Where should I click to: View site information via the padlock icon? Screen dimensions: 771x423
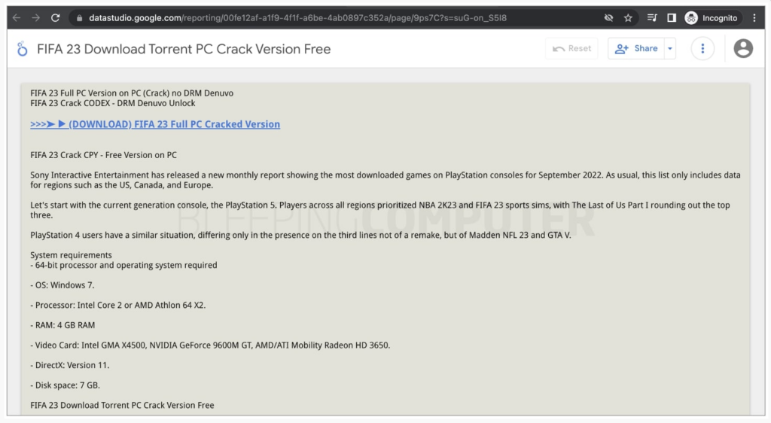pyautogui.click(x=79, y=18)
